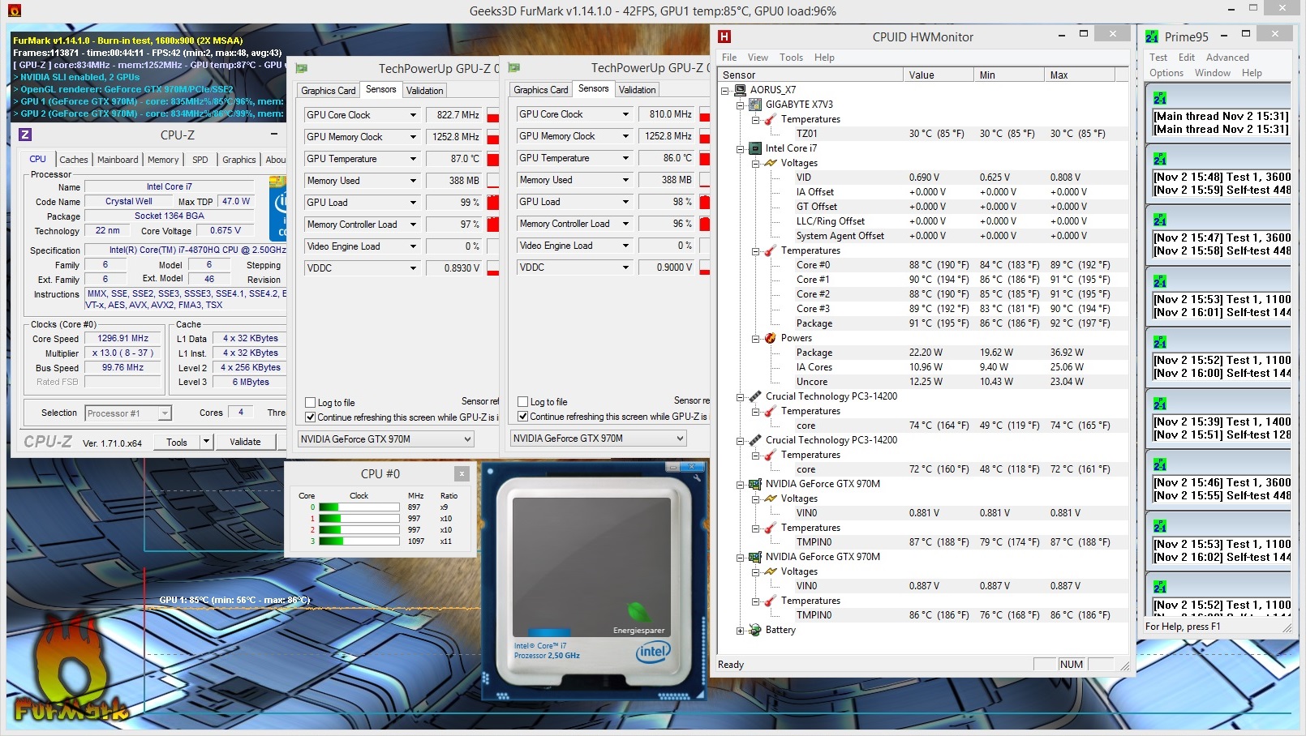Click the second NVIDIA GeForce GTX 970M card icon

[755, 557]
